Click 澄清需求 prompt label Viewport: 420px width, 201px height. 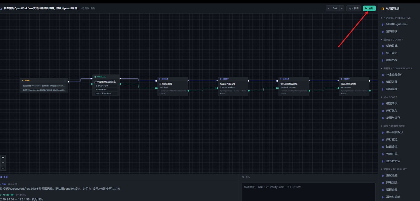(392, 31)
